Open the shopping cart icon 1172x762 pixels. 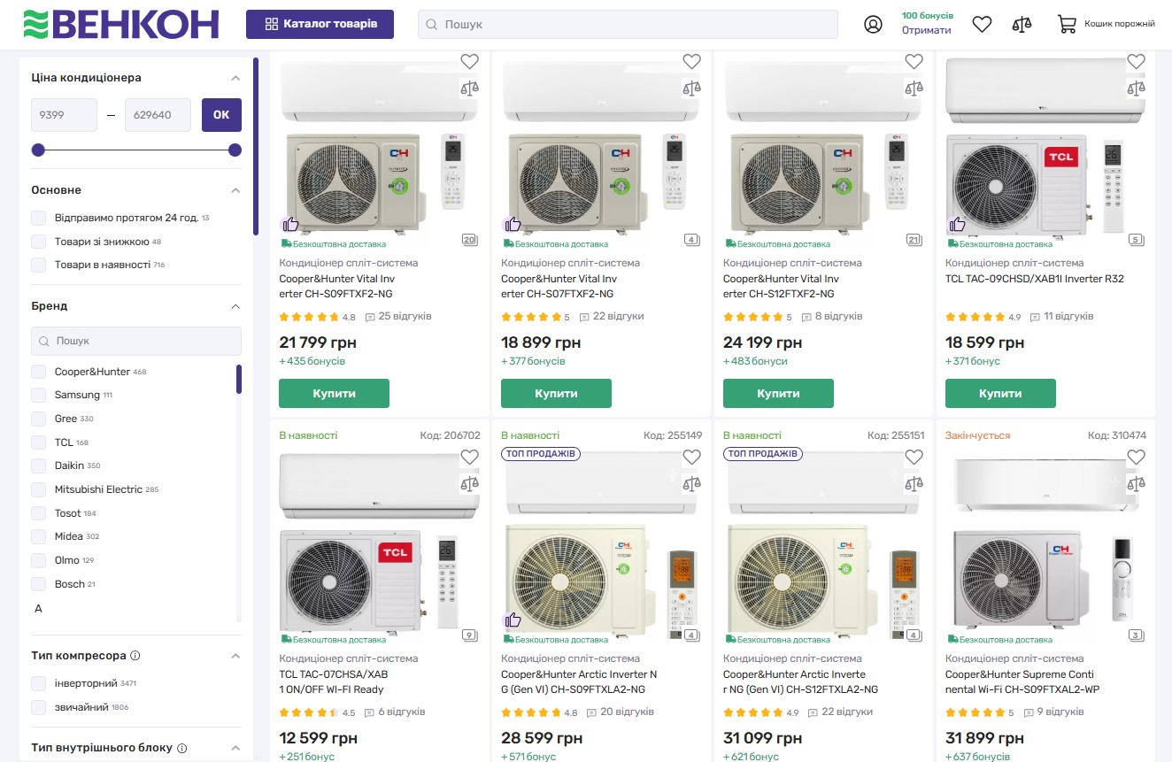(1067, 24)
